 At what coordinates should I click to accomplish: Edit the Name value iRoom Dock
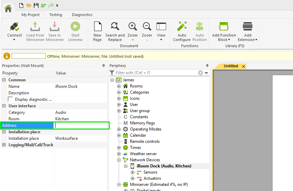[x=80, y=86]
